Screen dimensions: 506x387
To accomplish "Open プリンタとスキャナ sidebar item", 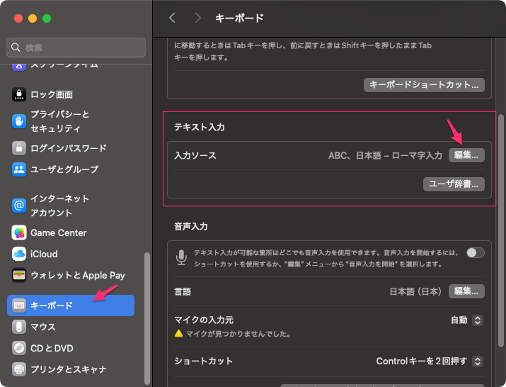I will coord(68,369).
